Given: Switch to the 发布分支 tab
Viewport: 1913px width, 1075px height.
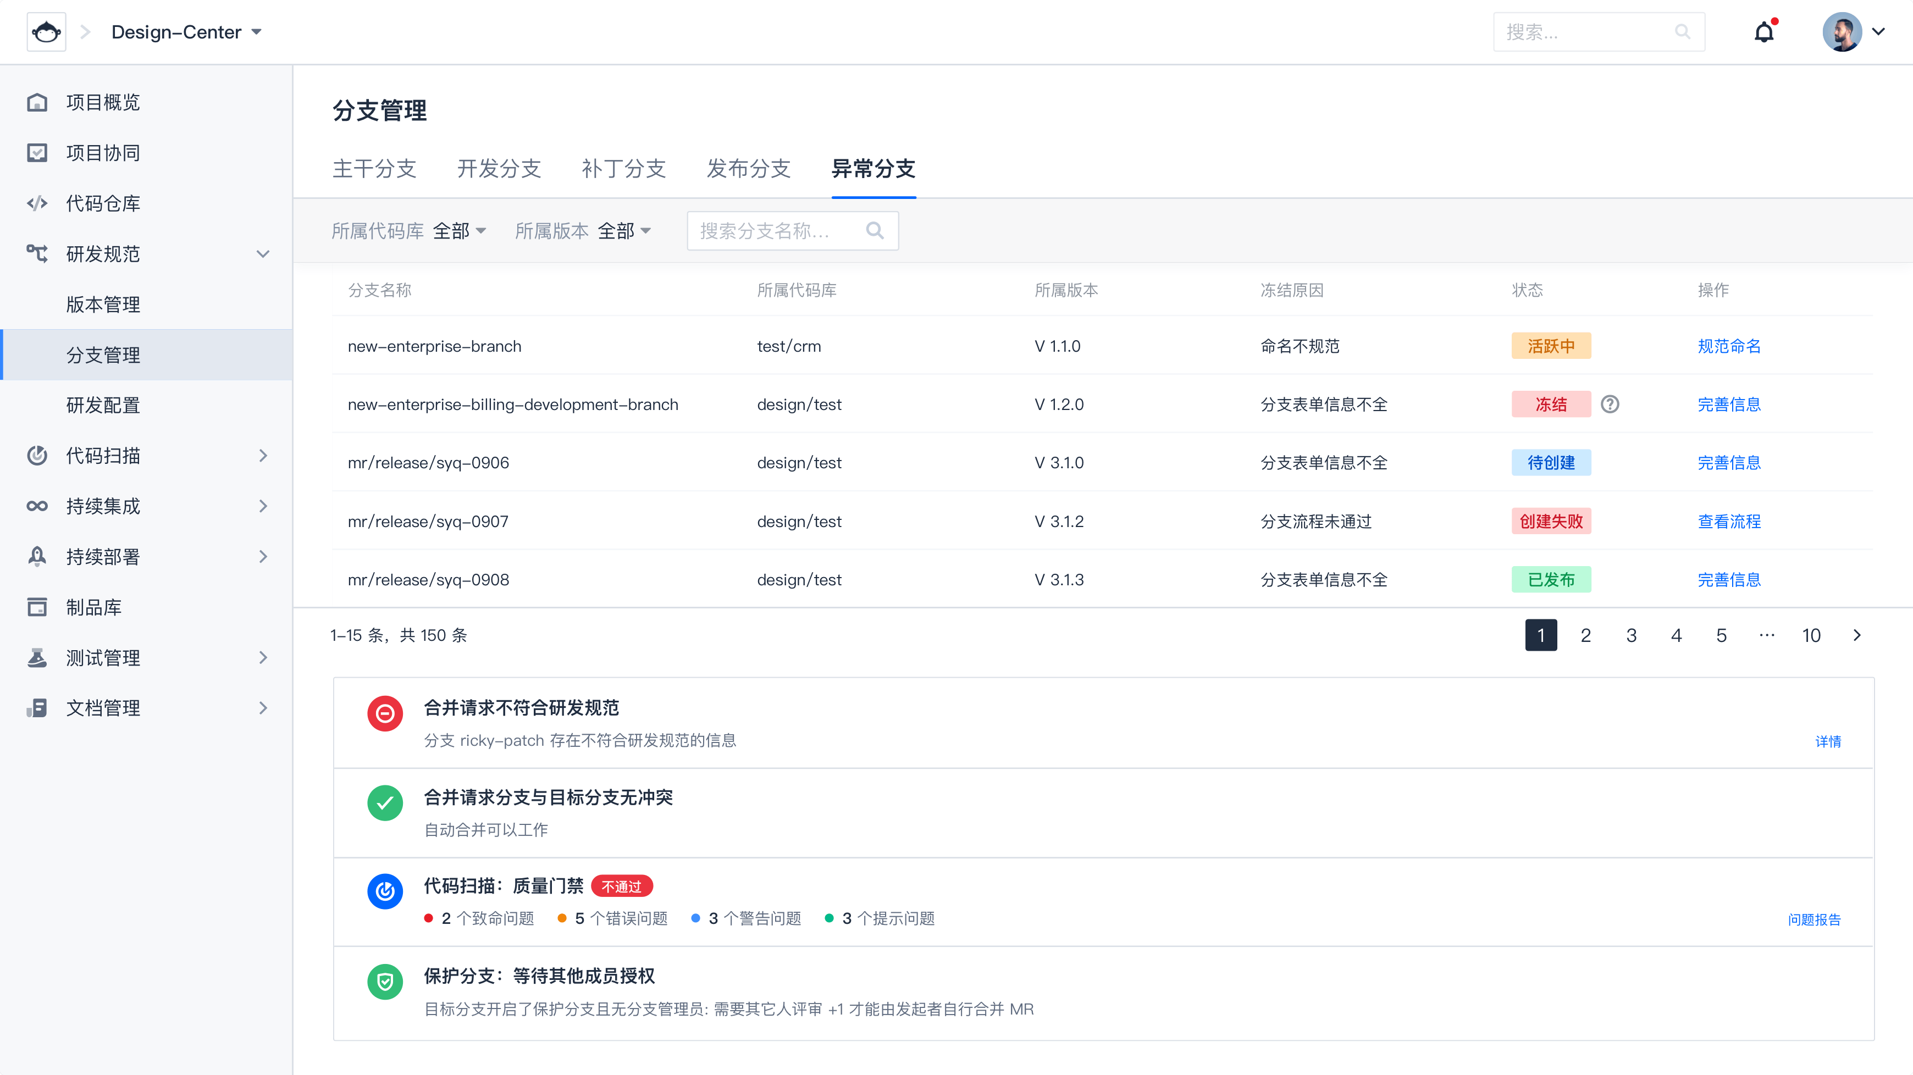Looking at the screenshot, I should click(x=748, y=169).
